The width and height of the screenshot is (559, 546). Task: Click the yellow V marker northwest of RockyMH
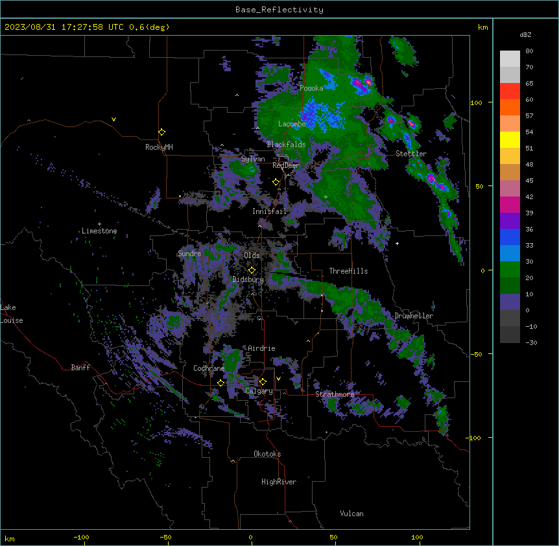pyautogui.click(x=113, y=119)
